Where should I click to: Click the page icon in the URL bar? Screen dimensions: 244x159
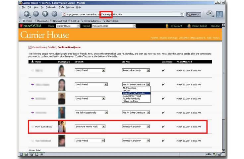(64, 14)
